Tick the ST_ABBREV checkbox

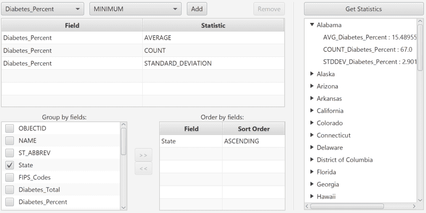(10, 153)
